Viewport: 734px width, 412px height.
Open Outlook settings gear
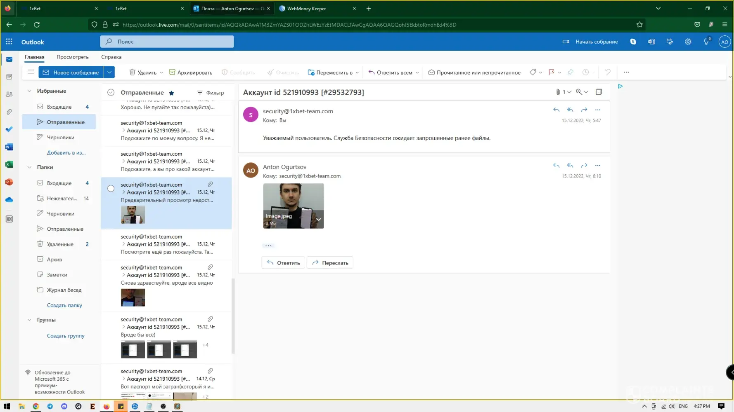coord(688,42)
